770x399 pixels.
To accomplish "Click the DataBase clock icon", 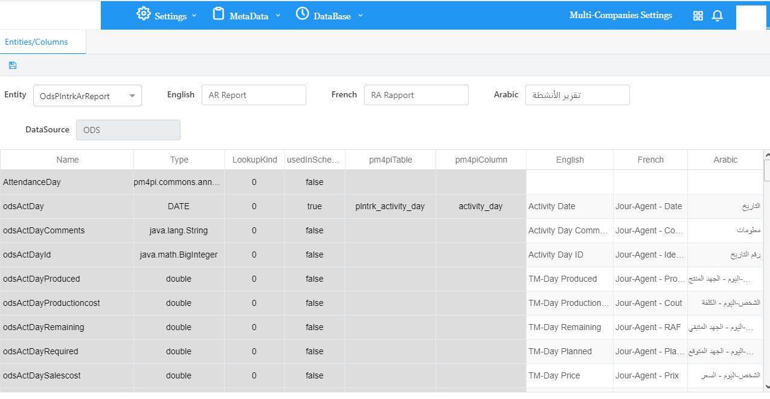I will pos(302,14).
